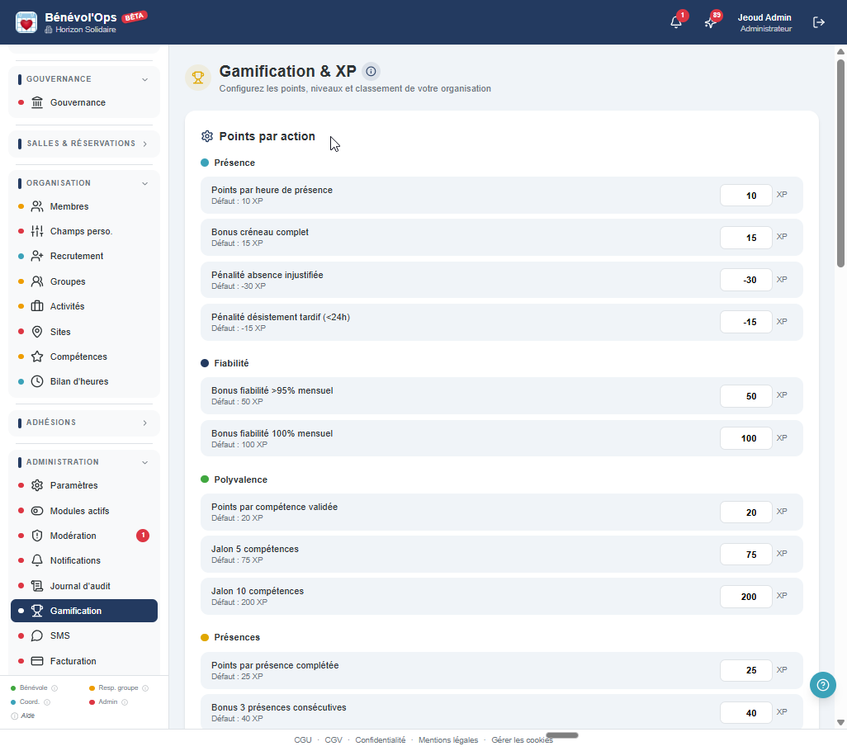The height and width of the screenshot is (751, 847).
Task: Open Journal d'audit menu entry
Action: pyautogui.click(x=84, y=586)
